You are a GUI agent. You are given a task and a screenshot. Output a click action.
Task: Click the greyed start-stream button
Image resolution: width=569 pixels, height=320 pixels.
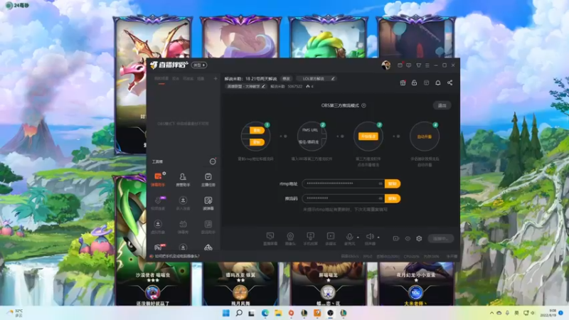[x=440, y=238]
